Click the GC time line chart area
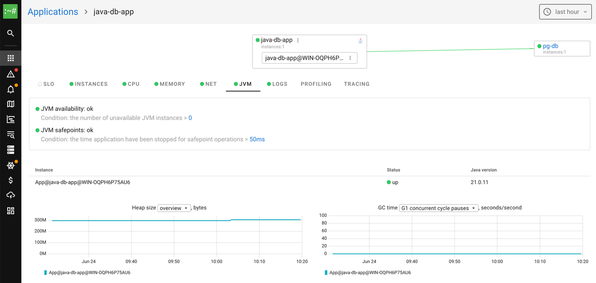The width and height of the screenshot is (596, 283). [455, 235]
